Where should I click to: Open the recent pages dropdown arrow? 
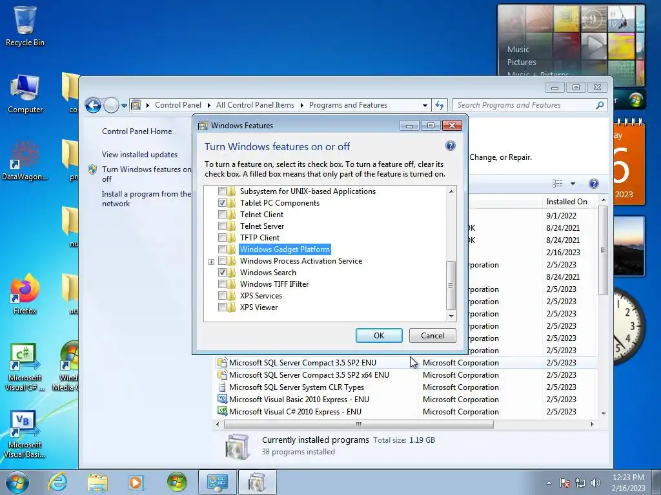(124, 105)
